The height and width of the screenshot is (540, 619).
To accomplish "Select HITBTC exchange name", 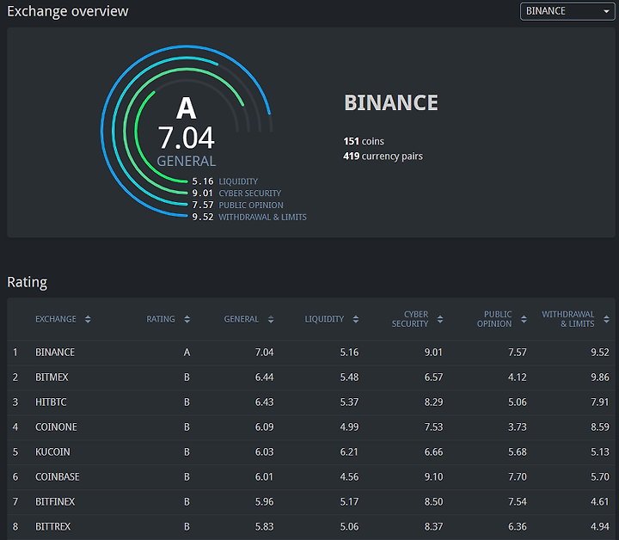I will (x=51, y=402).
